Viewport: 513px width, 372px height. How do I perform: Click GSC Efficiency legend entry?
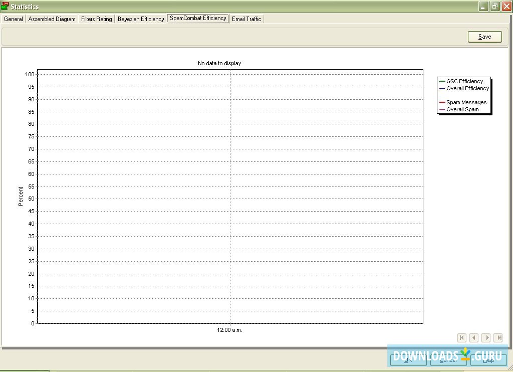(461, 81)
